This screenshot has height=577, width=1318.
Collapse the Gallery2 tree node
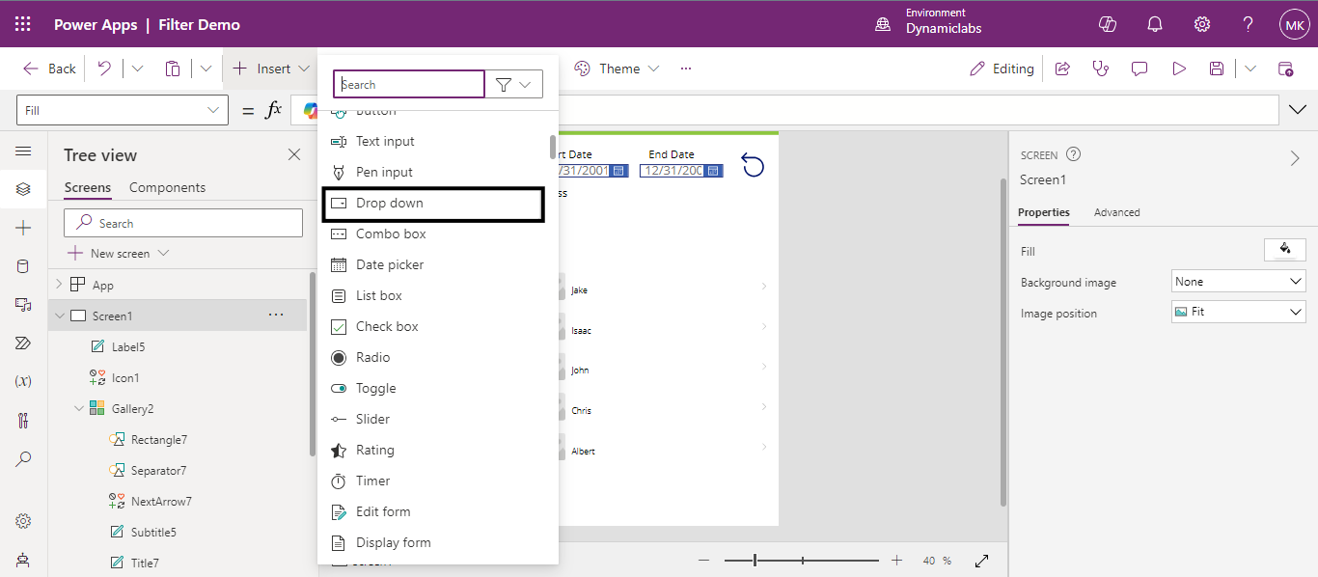click(79, 409)
